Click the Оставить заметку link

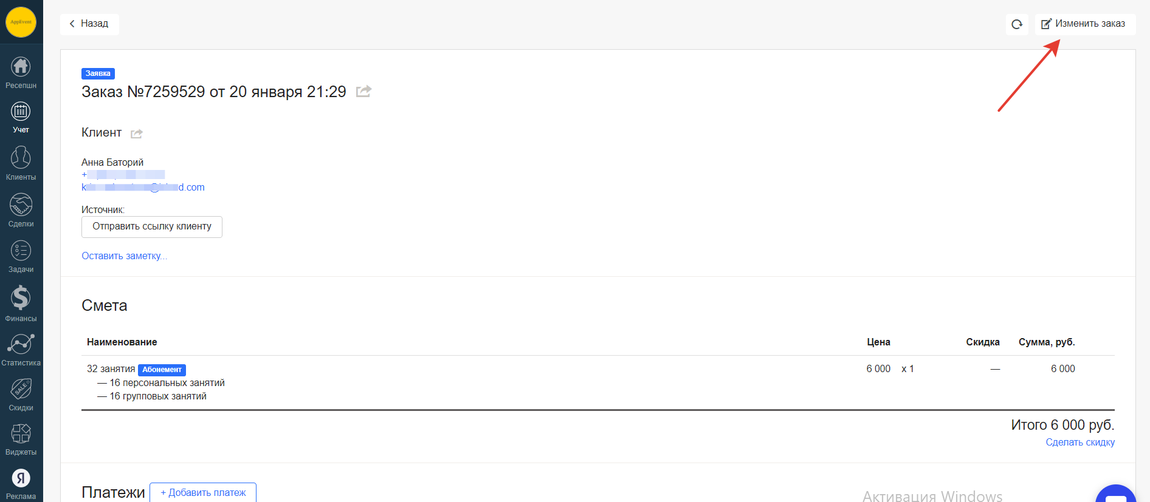coord(124,256)
